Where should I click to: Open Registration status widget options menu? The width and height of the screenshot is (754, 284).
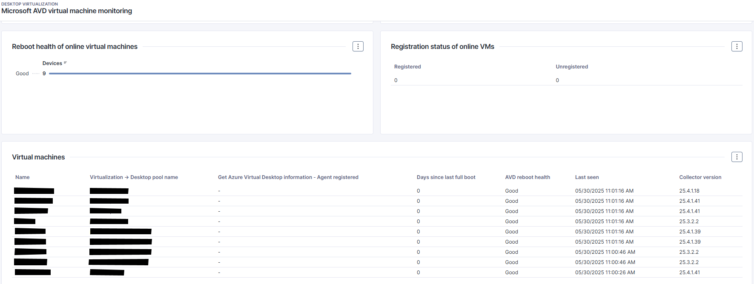pos(737,46)
